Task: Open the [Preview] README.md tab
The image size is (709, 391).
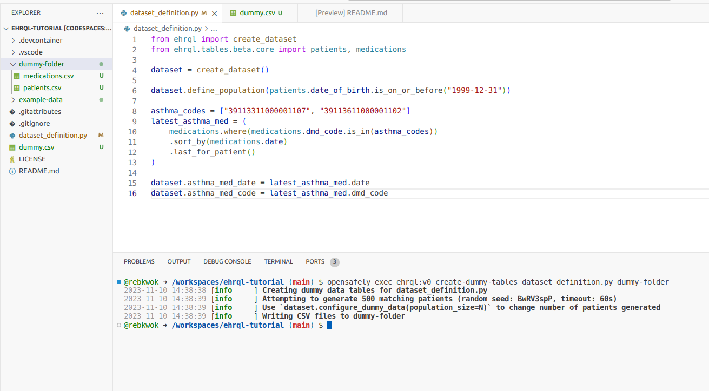Action: coord(350,12)
